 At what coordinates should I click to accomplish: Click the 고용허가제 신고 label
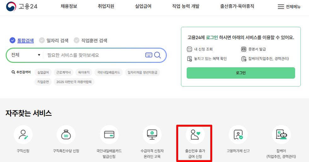point(238,151)
